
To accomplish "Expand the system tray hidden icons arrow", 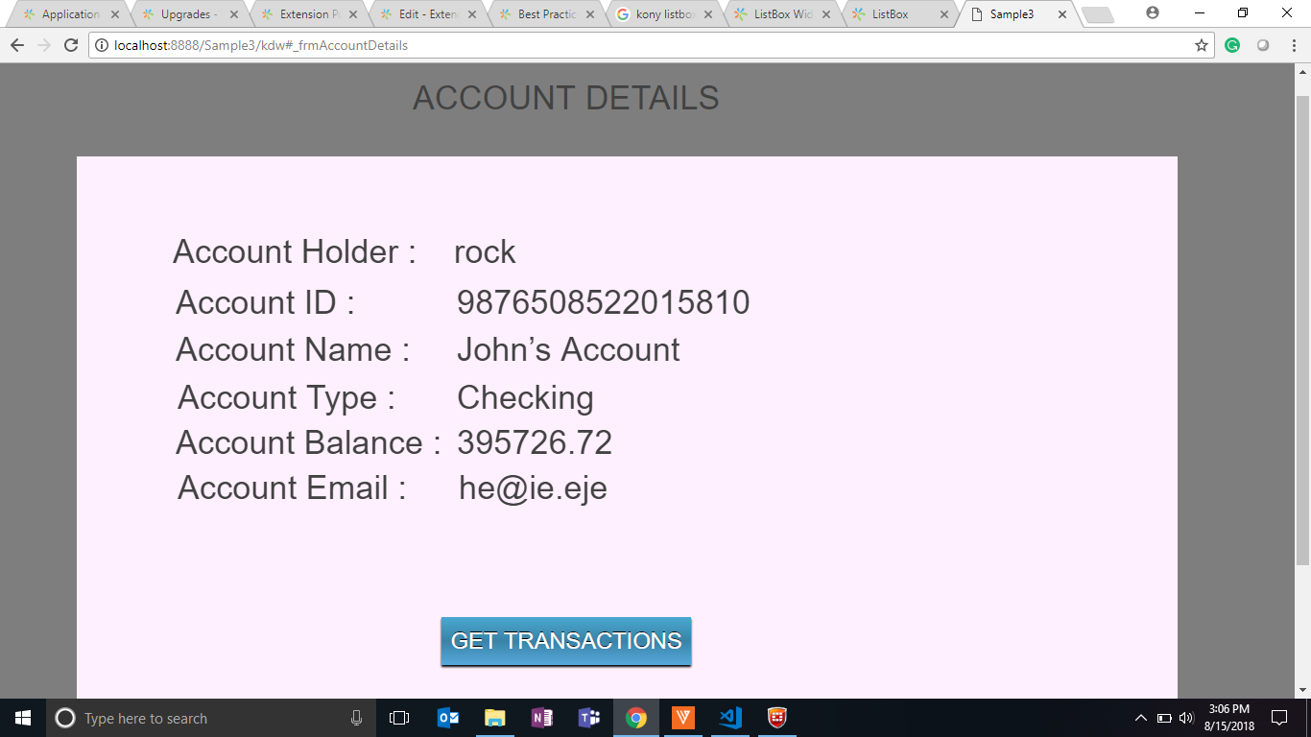I will click(x=1140, y=718).
